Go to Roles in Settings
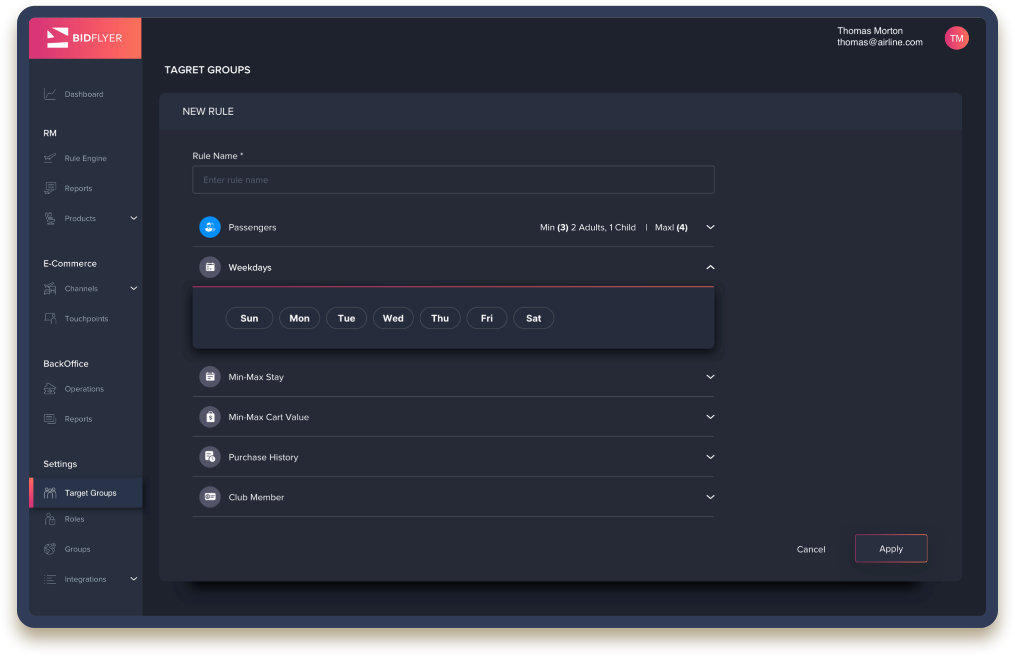The height and width of the screenshot is (656, 1015). (74, 519)
